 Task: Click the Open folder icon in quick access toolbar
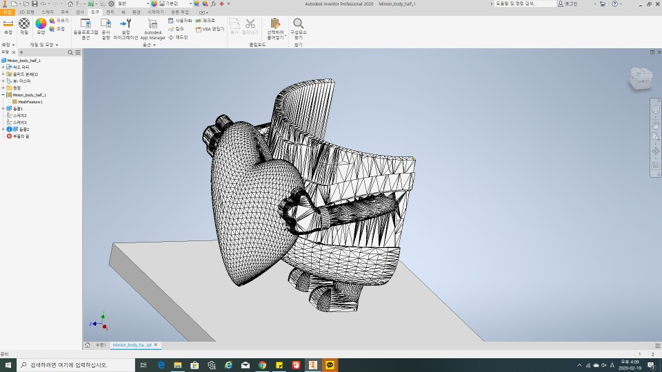click(x=26, y=3)
